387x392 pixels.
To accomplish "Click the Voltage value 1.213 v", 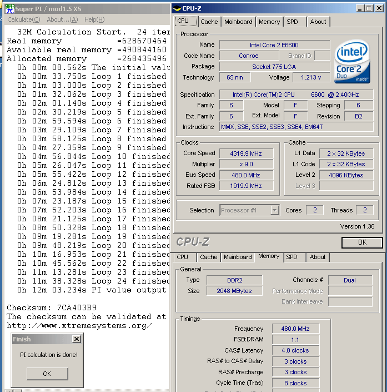I will pos(311,77).
